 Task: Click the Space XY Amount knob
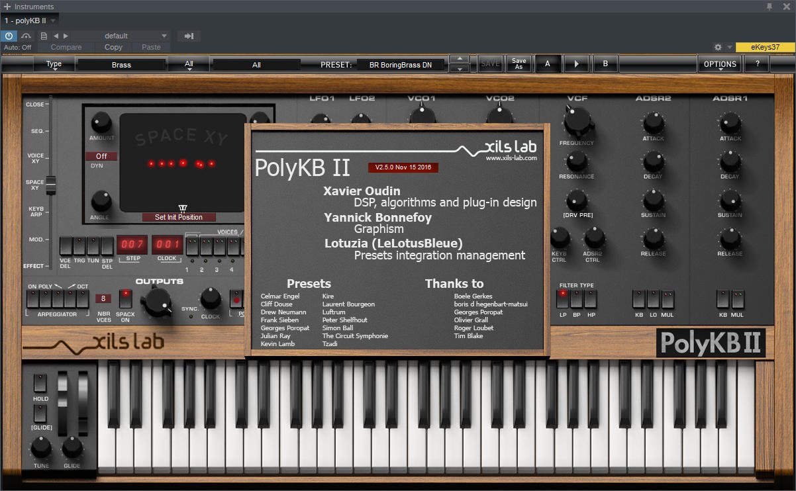tap(101, 122)
